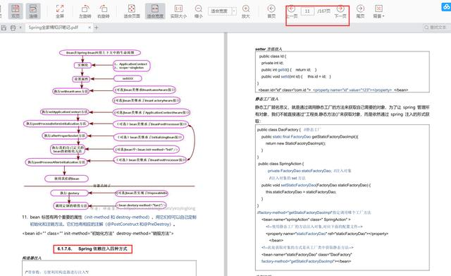Go to previous page (上一页)
This screenshot has height=276, width=451.
(292, 12)
